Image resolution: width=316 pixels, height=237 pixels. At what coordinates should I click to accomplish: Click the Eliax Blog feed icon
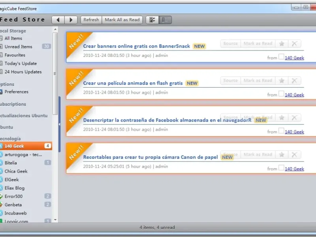pos(1,188)
